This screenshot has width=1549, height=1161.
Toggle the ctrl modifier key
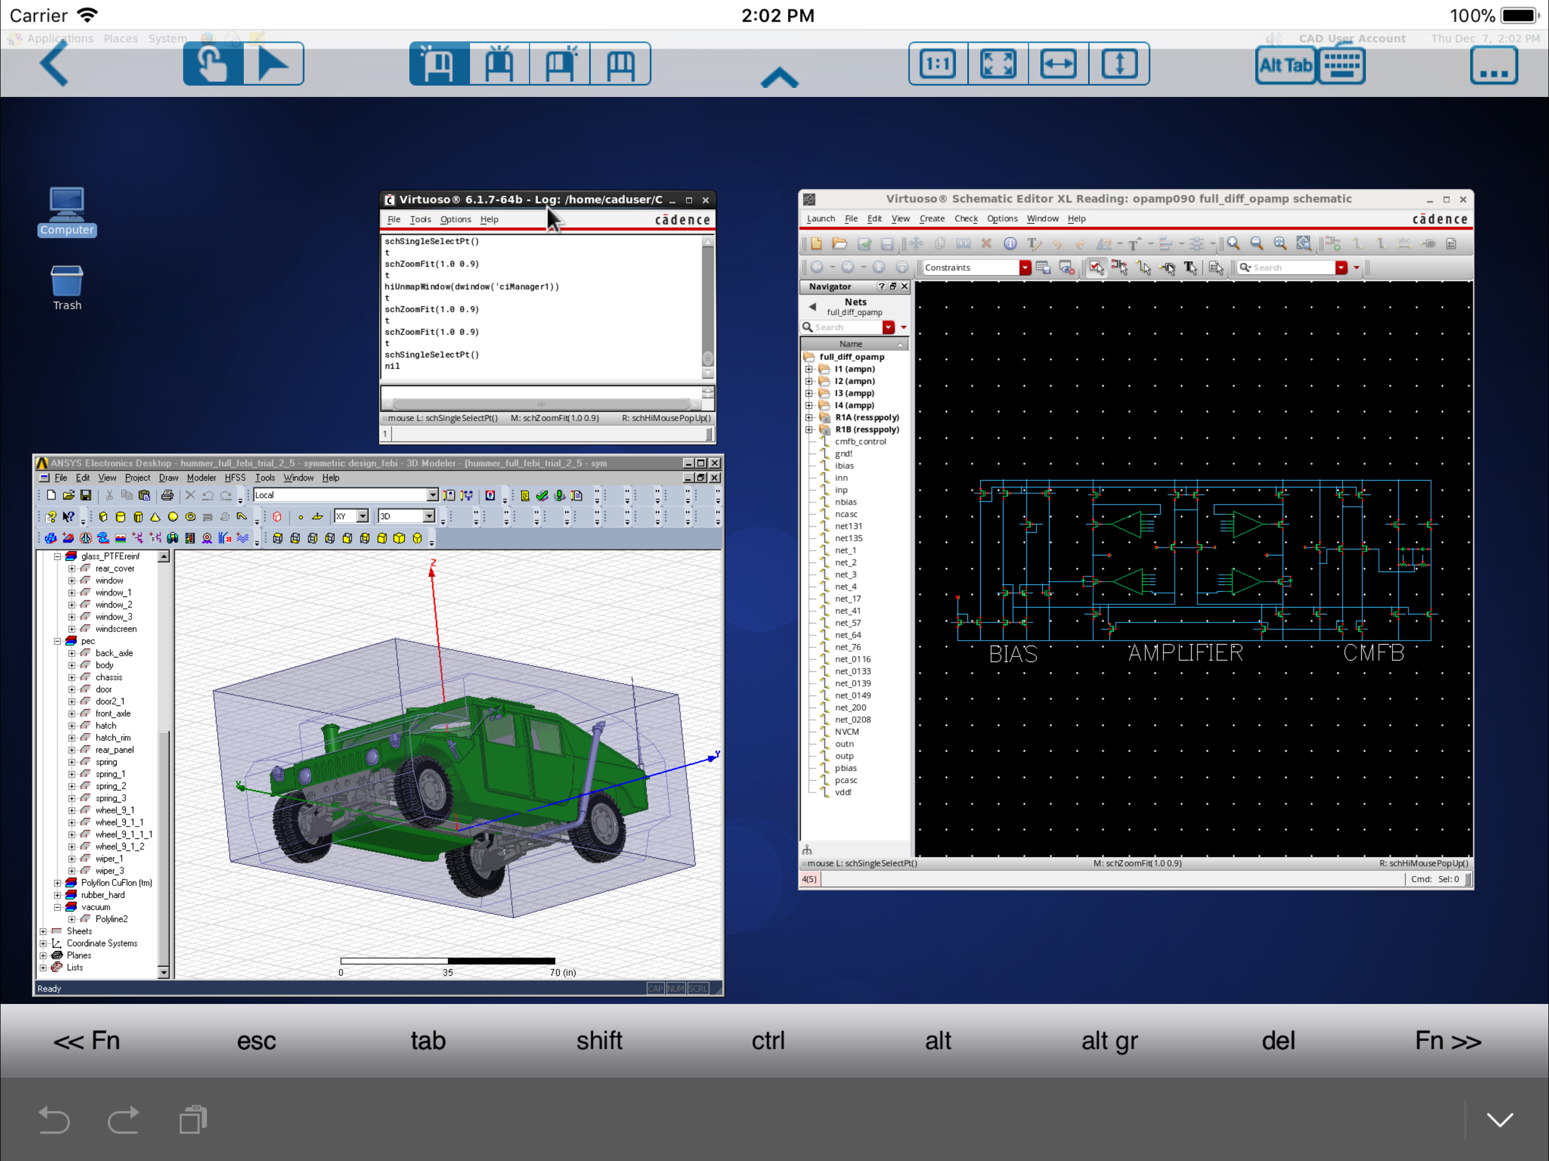[x=768, y=1041]
